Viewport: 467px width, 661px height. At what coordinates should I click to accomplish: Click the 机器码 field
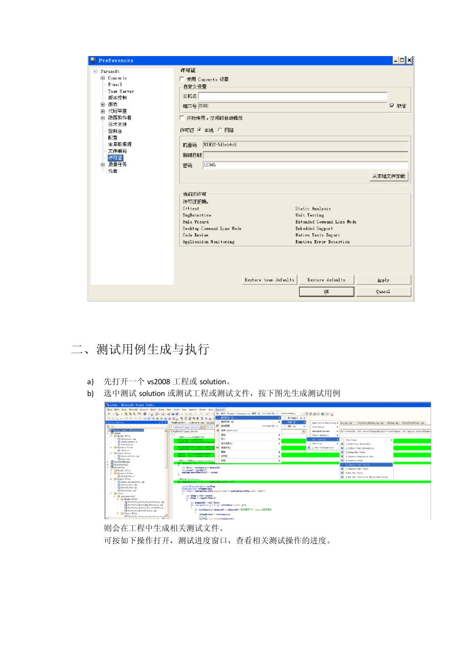point(305,145)
